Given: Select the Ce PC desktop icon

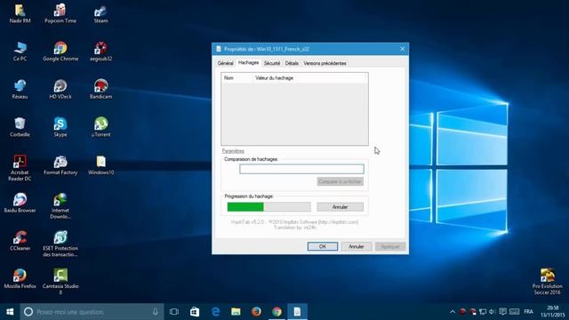Looking at the screenshot, I should [20, 52].
